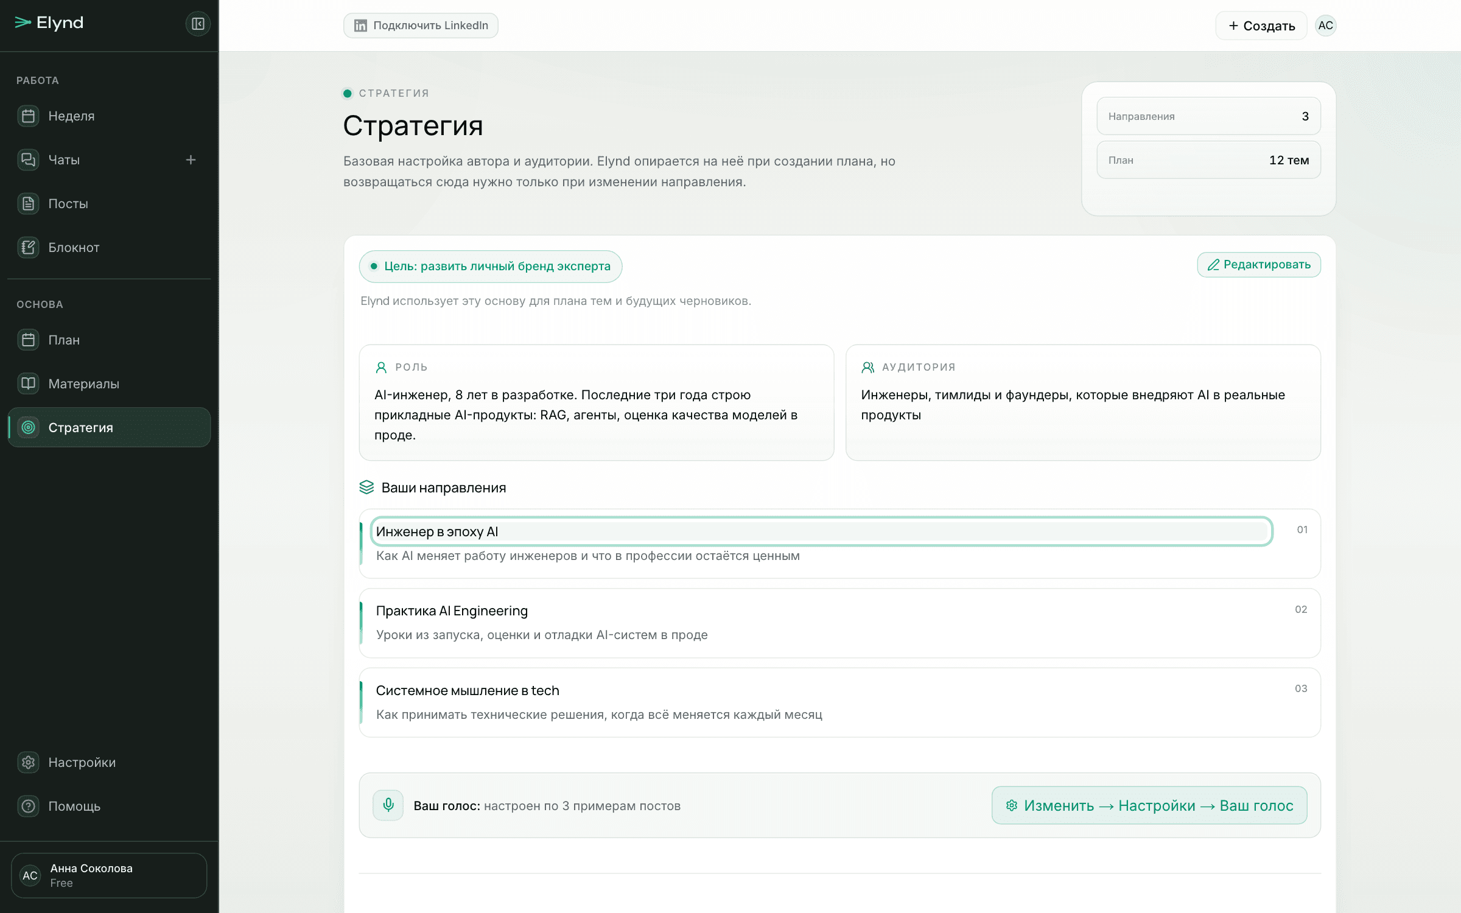The width and height of the screenshot is (1461, 913).
Task: Click the person icon in the РОЛЬ card
Action: [x=381, y=367]
